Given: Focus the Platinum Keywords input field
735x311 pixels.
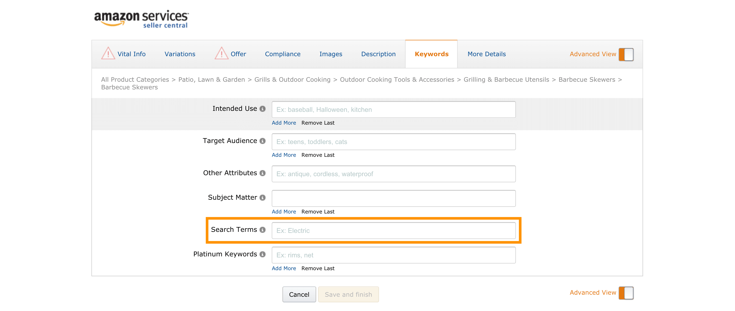Looking at the screenshot, I should point(394,255).
